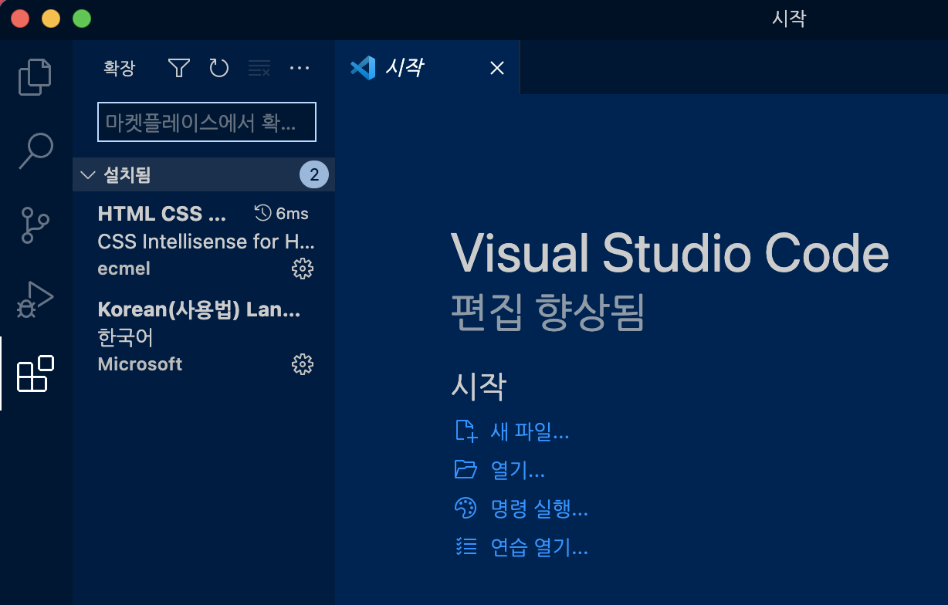The width and height of the screenshot is (948, 605).
Task: Open the Source Control view
Action: point(35,225)
